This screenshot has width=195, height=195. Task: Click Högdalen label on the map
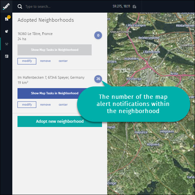pos(167,131)
